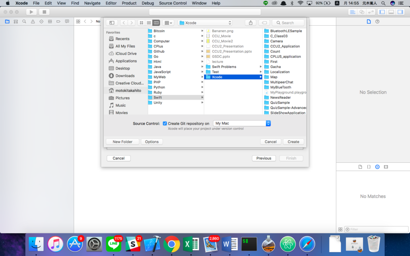
Task: Open the Test navigator diamond icon
Action: (41, 22)
